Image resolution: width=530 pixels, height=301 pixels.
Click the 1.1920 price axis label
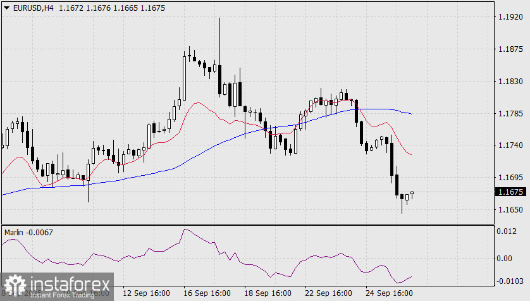[510, 17]
